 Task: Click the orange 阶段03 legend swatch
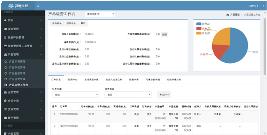199,33
